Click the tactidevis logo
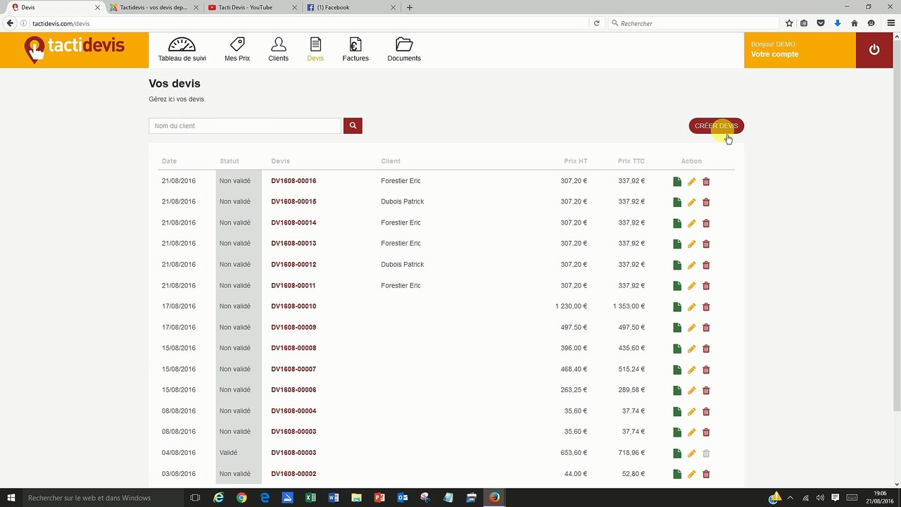This screenshot has width=901, height=507. (74, 49)
